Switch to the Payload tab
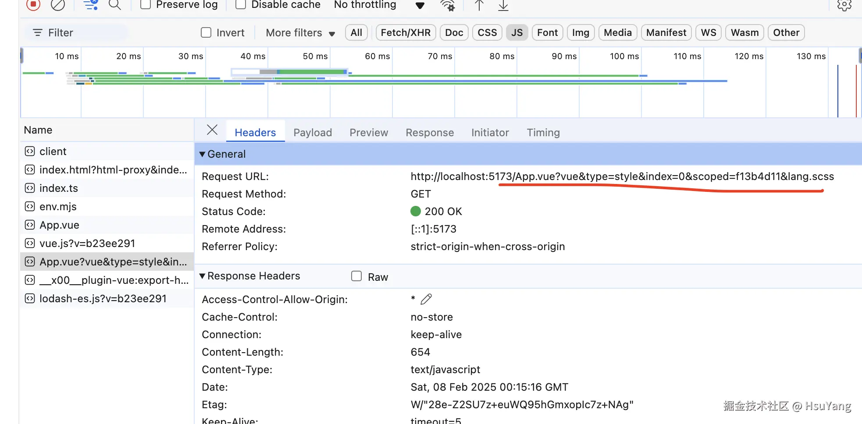Screen dimensions: 862x424 (x=313, y=132)
